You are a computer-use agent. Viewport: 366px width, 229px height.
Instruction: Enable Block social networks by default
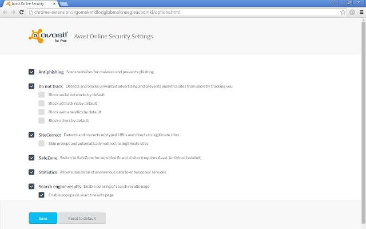[42, 95]
